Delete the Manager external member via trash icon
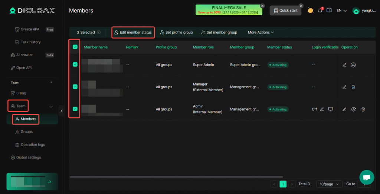Image resolution: width=380 pixels, height=194 pixels. 353,87
